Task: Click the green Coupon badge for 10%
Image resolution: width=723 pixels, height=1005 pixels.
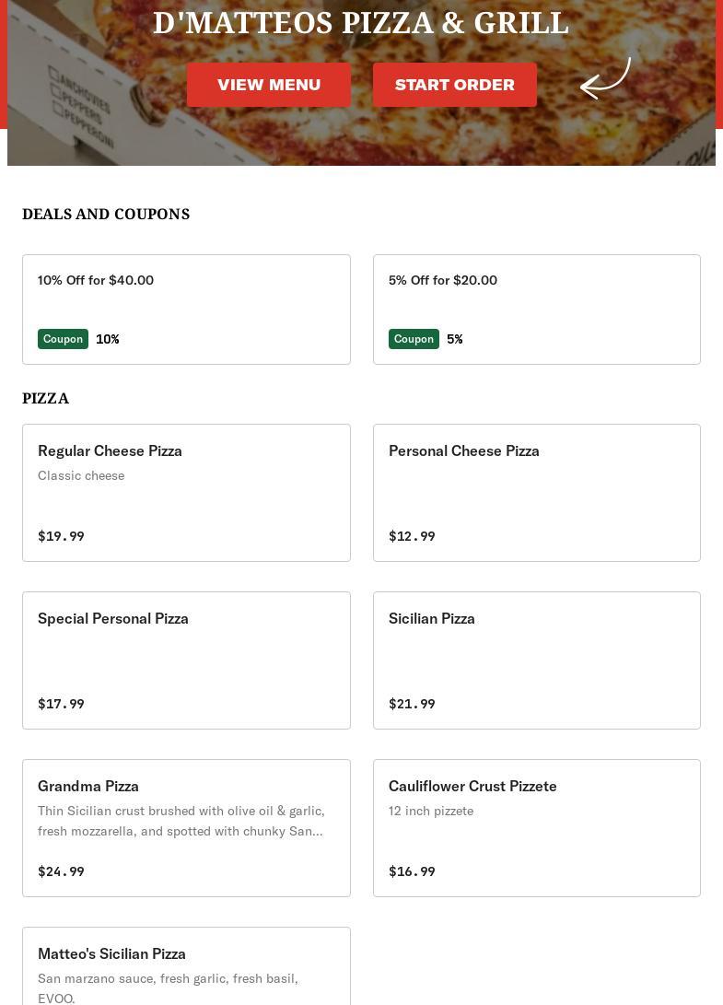Action: pyautogui.click(x=63, y=339)
